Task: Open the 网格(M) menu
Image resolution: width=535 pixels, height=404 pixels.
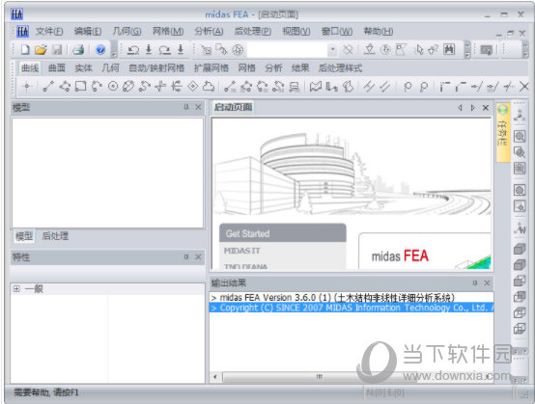Action: tap(168, 32)
